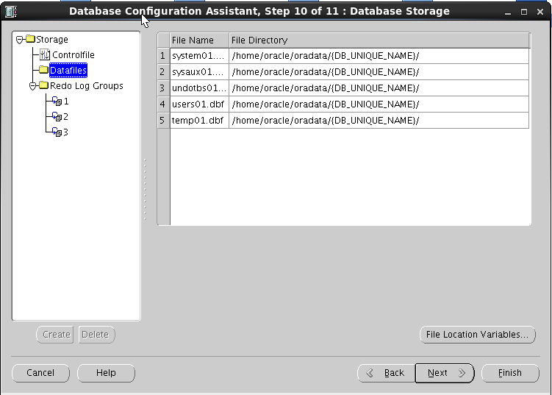The image size is (552, 395).
Task: Select row header number 1
Action: pos(163,56)
